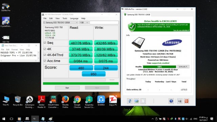The width and height of the screenshot is (217, 122).
Task: Open Kaspersky Secure Connection shortcut
Action: pyautogui.click(x=89, y=102)
